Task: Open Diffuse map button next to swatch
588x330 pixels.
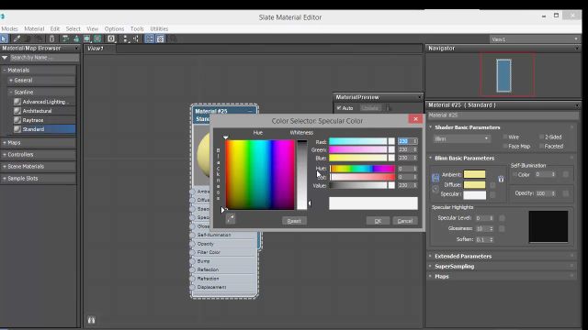Action: [492, 185]
